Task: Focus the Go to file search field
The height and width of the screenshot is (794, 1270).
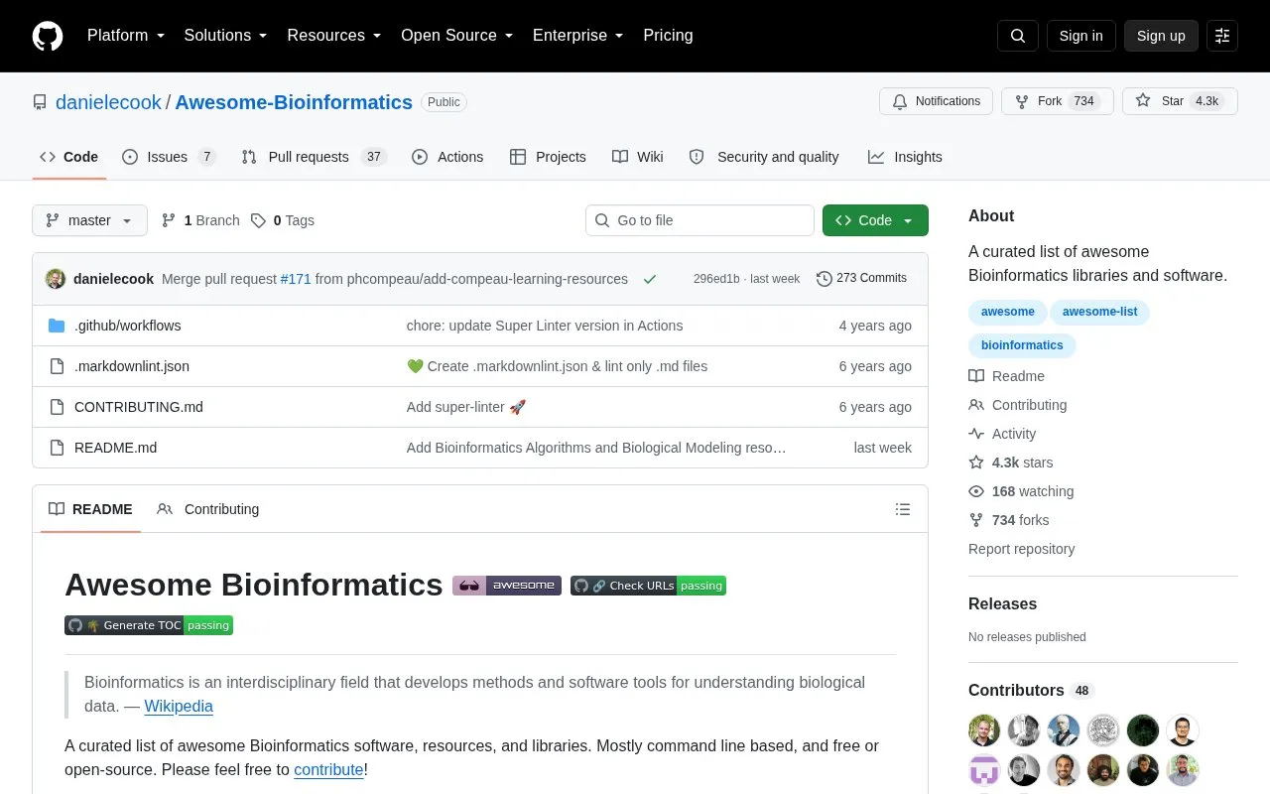Action: 699,220
